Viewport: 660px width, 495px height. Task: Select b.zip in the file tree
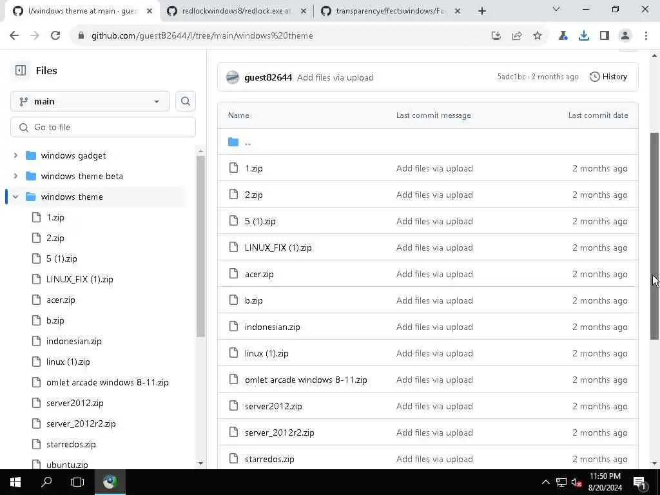55,321
